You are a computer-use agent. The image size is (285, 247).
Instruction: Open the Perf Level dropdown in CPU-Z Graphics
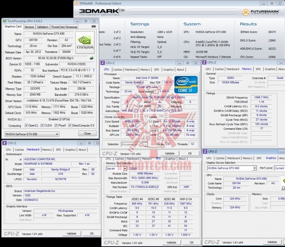pos(279,168)
